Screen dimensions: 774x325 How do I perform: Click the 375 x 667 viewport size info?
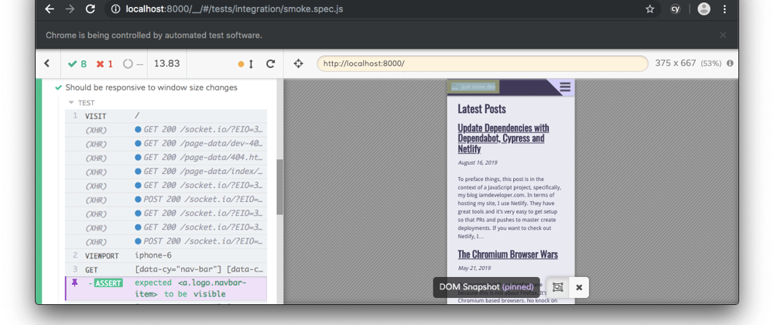[x=688, y=63]
